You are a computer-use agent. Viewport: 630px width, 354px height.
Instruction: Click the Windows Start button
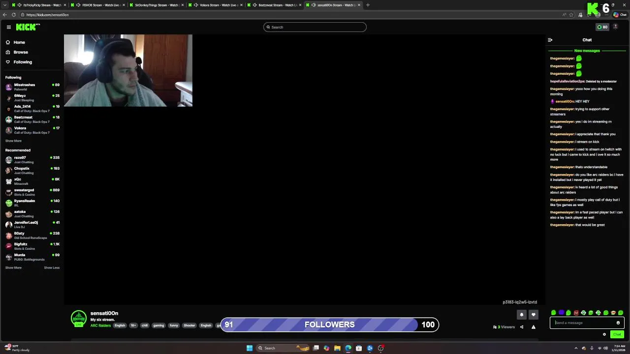tap(250, 348)
